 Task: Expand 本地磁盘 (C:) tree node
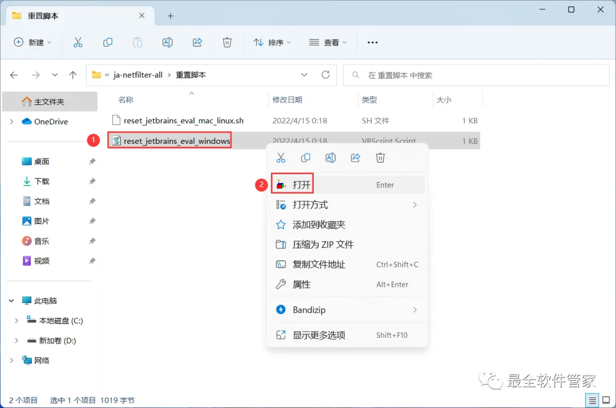pos(16,321)
